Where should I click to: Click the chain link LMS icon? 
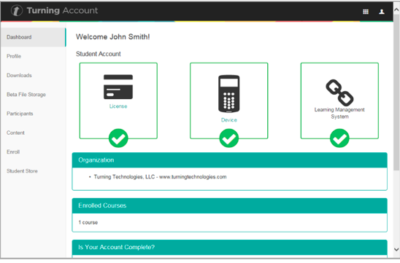(x=339, y=93)
